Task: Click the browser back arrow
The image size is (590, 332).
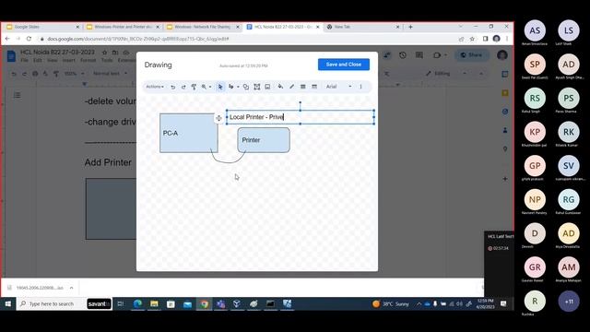Action: pos(7,39)
